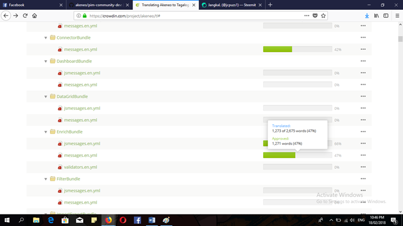Switch to the Facebook tab
403x226 pixels.
33,5
